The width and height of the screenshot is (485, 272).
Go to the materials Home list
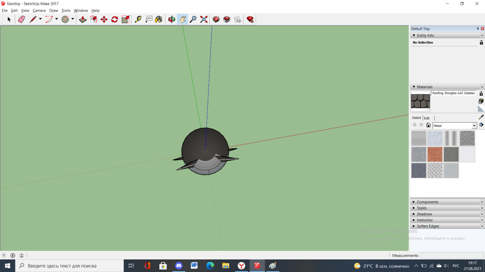point(428,125)
